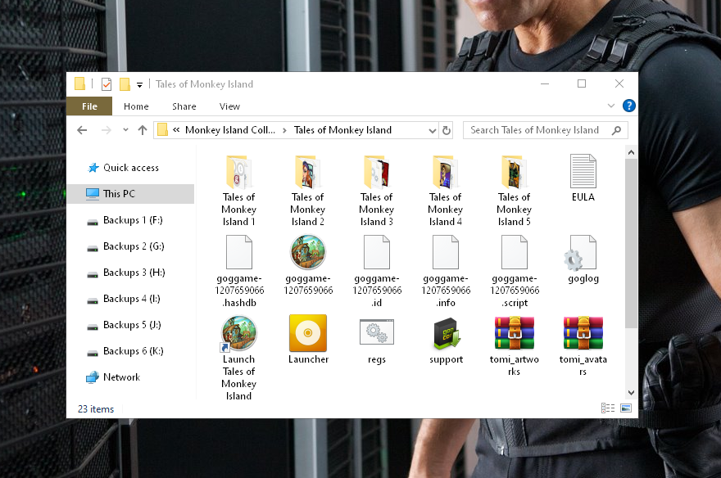Viewport: 721px width, 478px height.
Task: Open the Tales of Monkey Island 5 folder
Action: (x=514, y=191)
